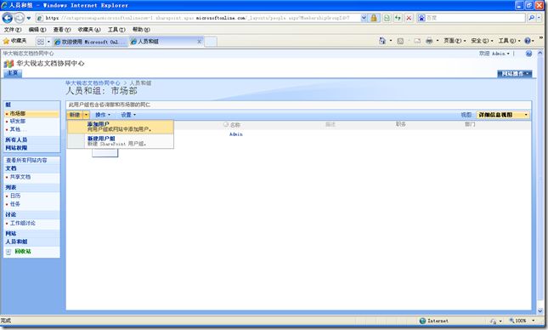Image resolution: width=548 pixels, height=330 pixels.
Task: Click the 收藏夹 favorites star button
Action: point(14,41)
